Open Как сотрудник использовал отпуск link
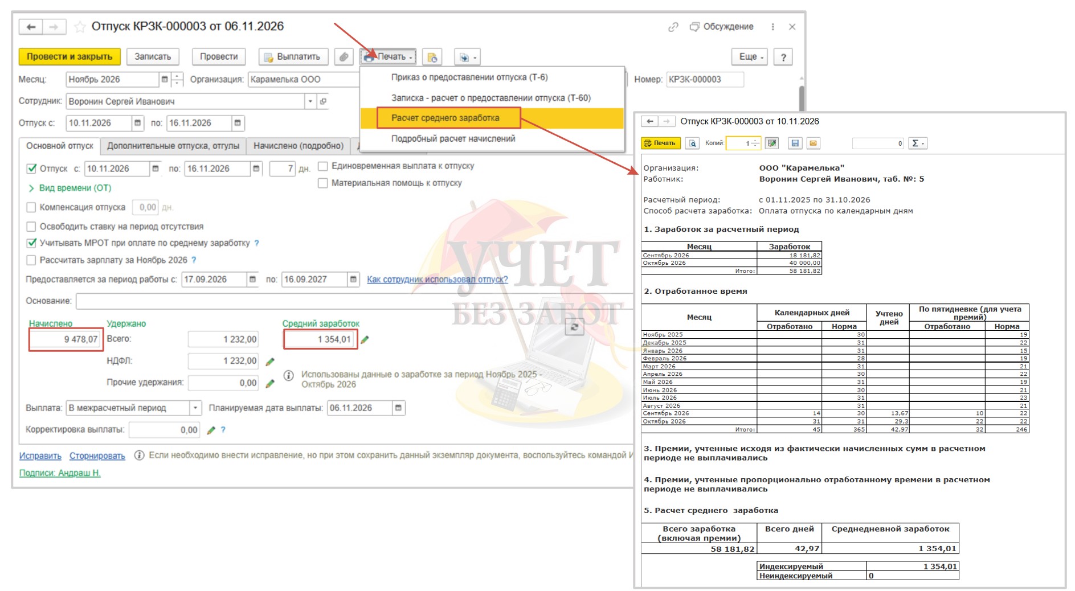This screenshot has width=1075, height=591. point(438,280)
